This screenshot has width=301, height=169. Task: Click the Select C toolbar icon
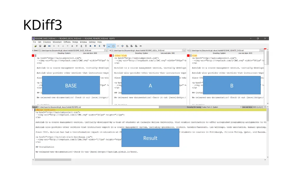click(x=99, y=46)
